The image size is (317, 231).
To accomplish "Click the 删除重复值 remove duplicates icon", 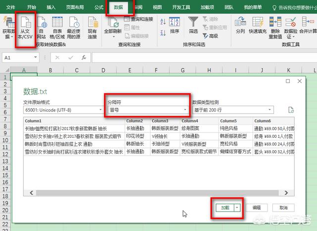I will click(275, 25).
